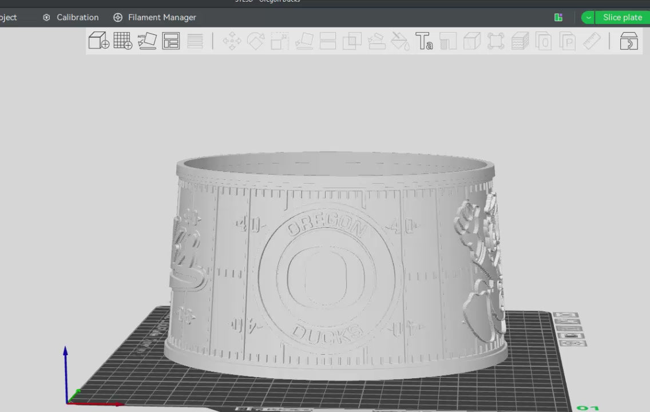Open the partially visible Project tab

pos(8,17)
